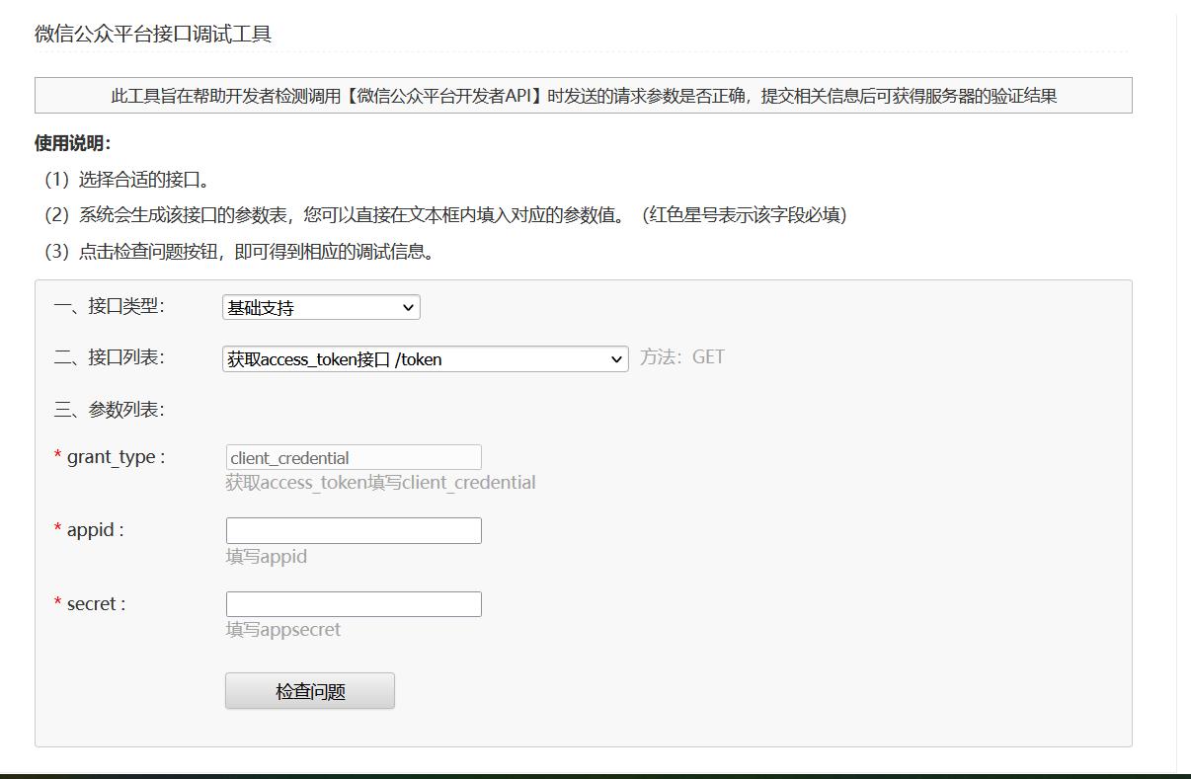Click the 方法: GET label
This screenshot has height=779, width=1191.
(x=682, y=356)
